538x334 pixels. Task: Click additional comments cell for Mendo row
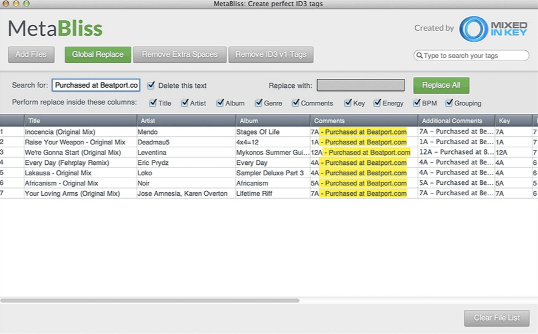tap(457, 132)
